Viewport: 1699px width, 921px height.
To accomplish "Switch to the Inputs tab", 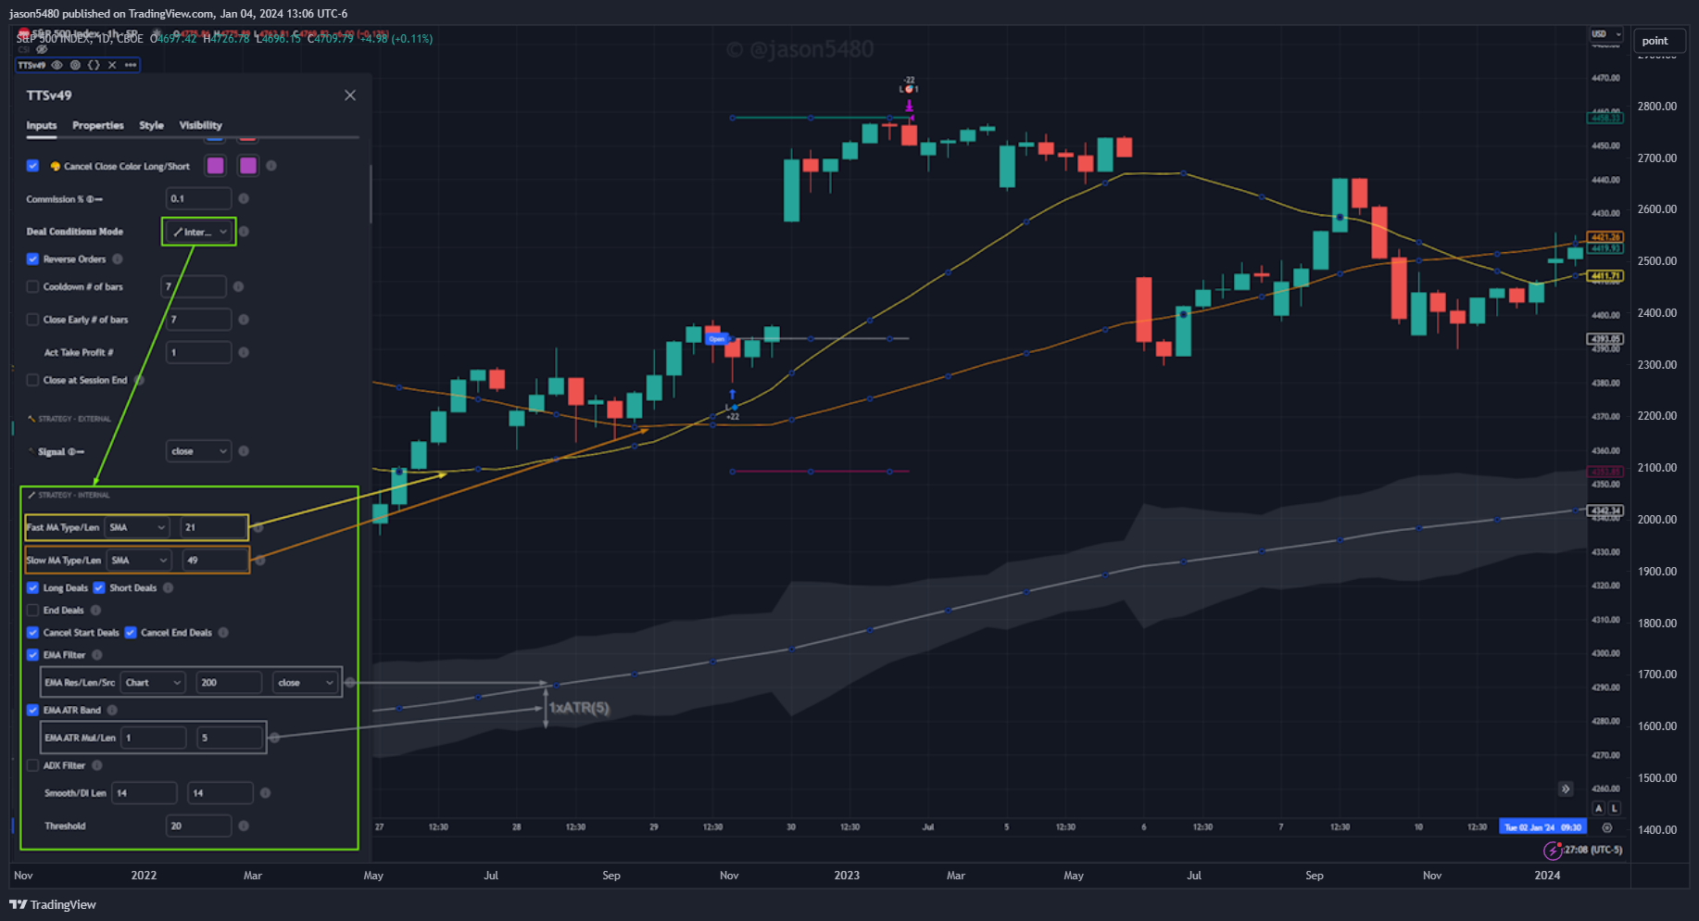I will coord(42,125).
